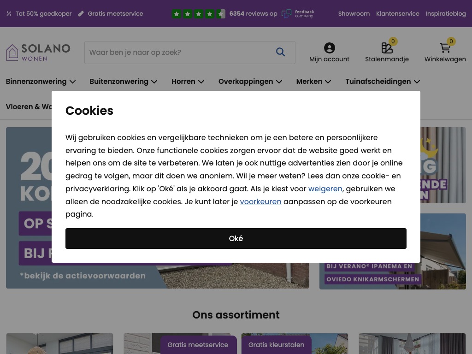Screen dimensions: 472x354
Task: Go to the Showroom page
Action: coord(354,13)
